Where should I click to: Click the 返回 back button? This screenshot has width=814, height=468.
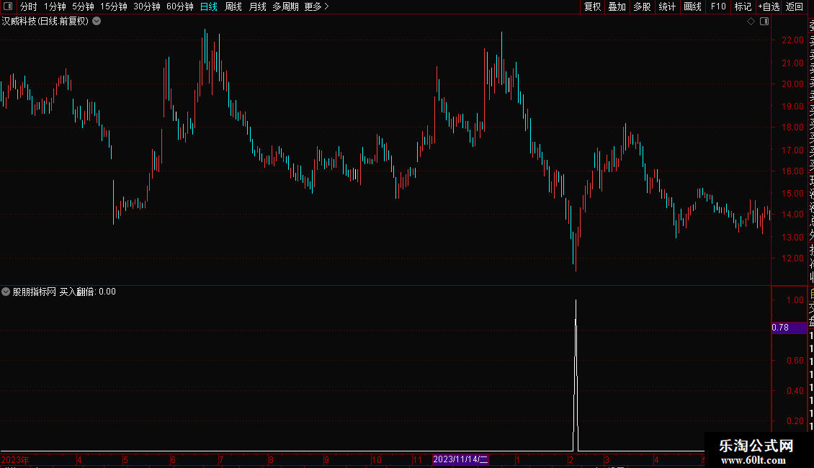coord(795,6)
